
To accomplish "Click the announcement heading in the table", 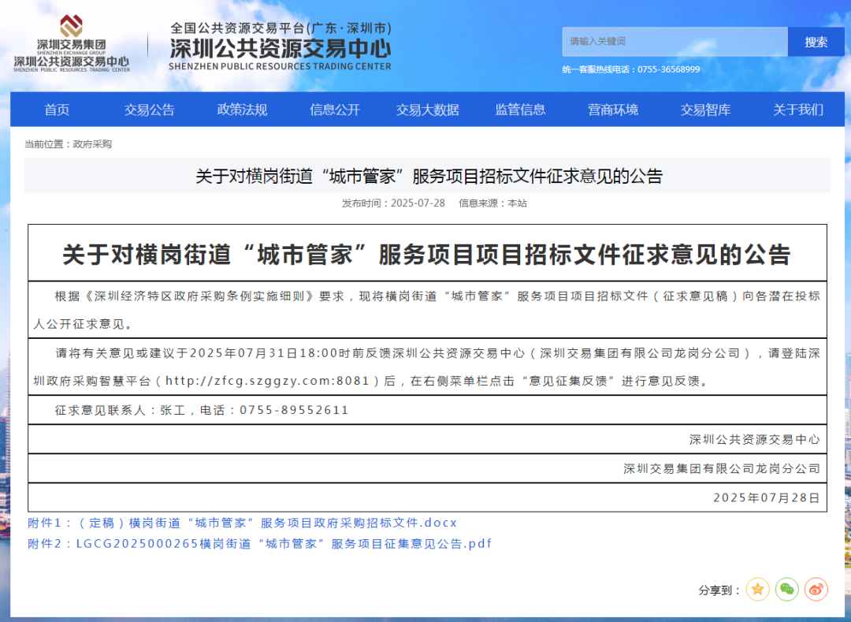I will pyautogui.click(x=426, y=254).
